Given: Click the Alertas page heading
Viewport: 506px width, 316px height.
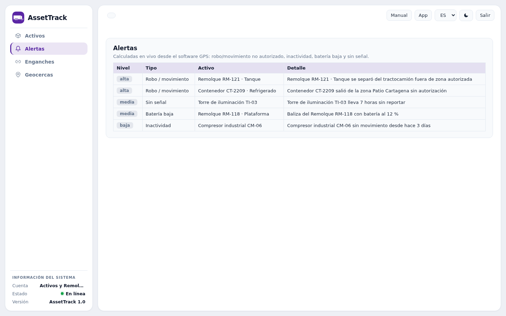Looking at the screenshot, I should (125, 48).
